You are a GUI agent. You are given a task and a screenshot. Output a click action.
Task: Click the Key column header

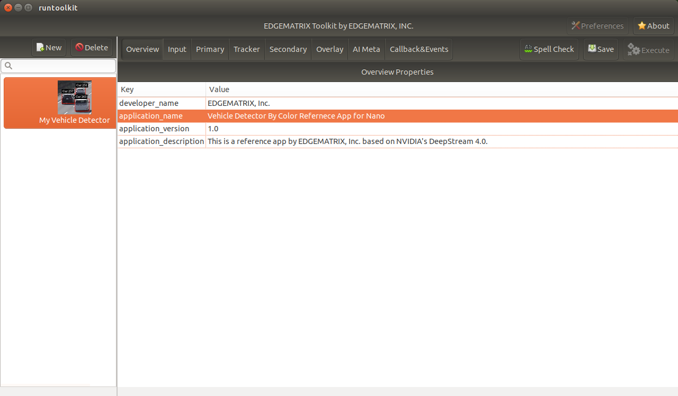coord(162,89)
